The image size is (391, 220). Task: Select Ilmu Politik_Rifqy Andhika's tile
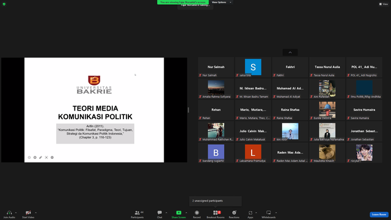pyautogui.click(x=364, y=89)
